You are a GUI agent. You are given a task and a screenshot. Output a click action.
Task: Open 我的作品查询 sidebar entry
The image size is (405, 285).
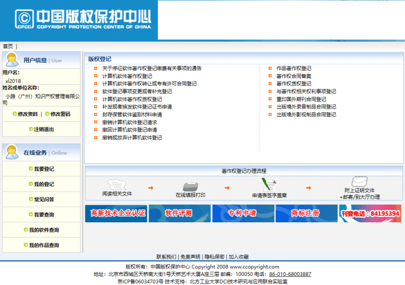44,245
